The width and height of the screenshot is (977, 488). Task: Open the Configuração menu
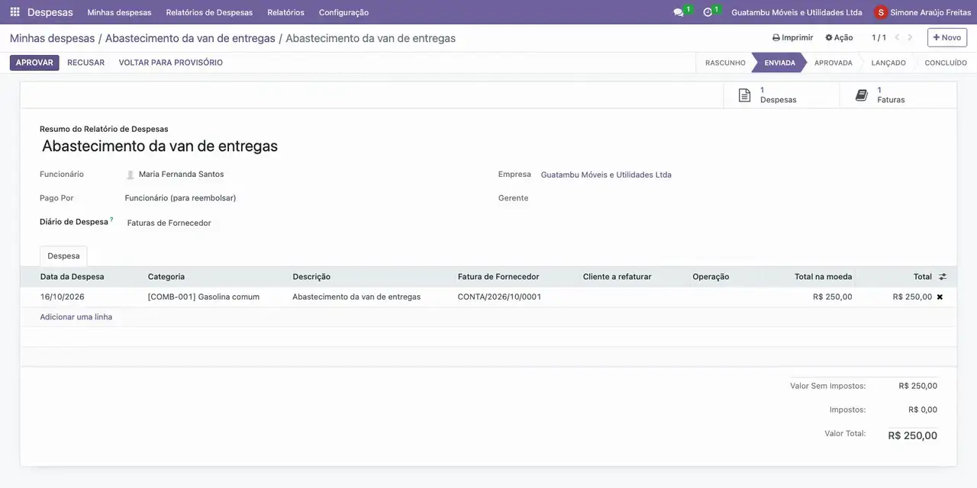click(343, 12)
